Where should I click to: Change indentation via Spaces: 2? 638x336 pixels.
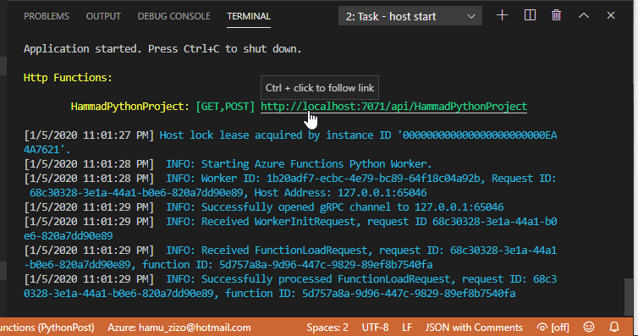[327, 327]
